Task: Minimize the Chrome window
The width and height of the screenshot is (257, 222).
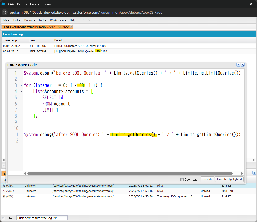Action: pos(227,4)
